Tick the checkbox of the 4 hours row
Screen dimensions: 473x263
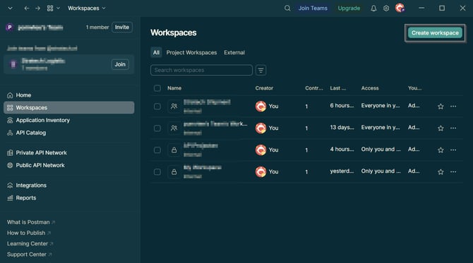pyautogui.click(x=157, y=150)
